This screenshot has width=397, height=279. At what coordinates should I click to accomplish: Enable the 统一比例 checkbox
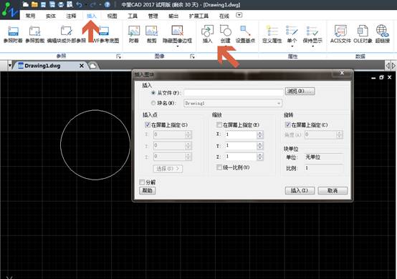click(x=219, y=167)
